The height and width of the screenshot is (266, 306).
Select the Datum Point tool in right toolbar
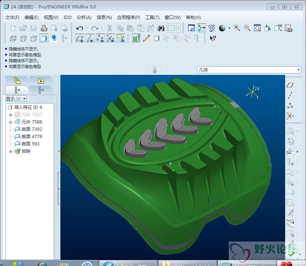click(x=290, y=106)
